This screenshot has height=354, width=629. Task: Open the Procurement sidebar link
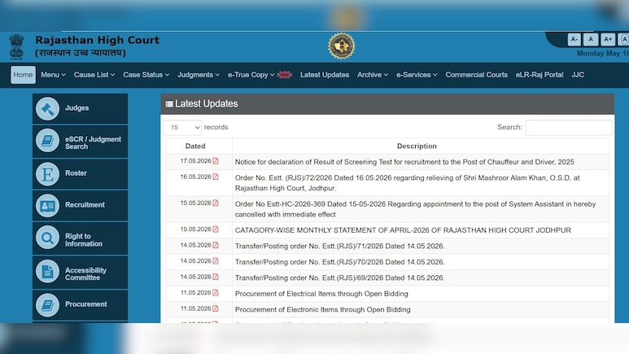81,305
